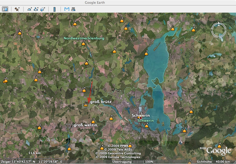Image resolution: width=236 pixels, height=164 pixels.
Task: Click the Email envelope icon
Action: coord(67,9)
